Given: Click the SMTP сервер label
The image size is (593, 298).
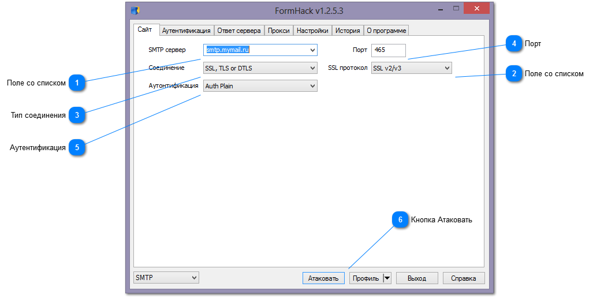Looking at the screenshot, I should tap(167, 50).
